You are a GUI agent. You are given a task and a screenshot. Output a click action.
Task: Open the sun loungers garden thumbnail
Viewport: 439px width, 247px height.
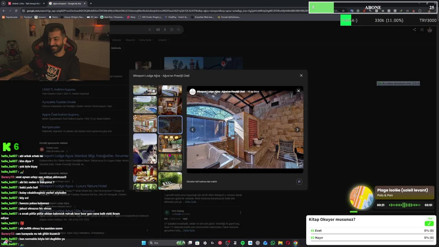click(x=170, y=180)
